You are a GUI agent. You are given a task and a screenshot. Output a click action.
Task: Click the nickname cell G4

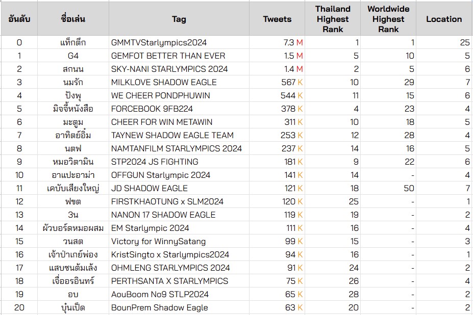[x=73, y=56]
